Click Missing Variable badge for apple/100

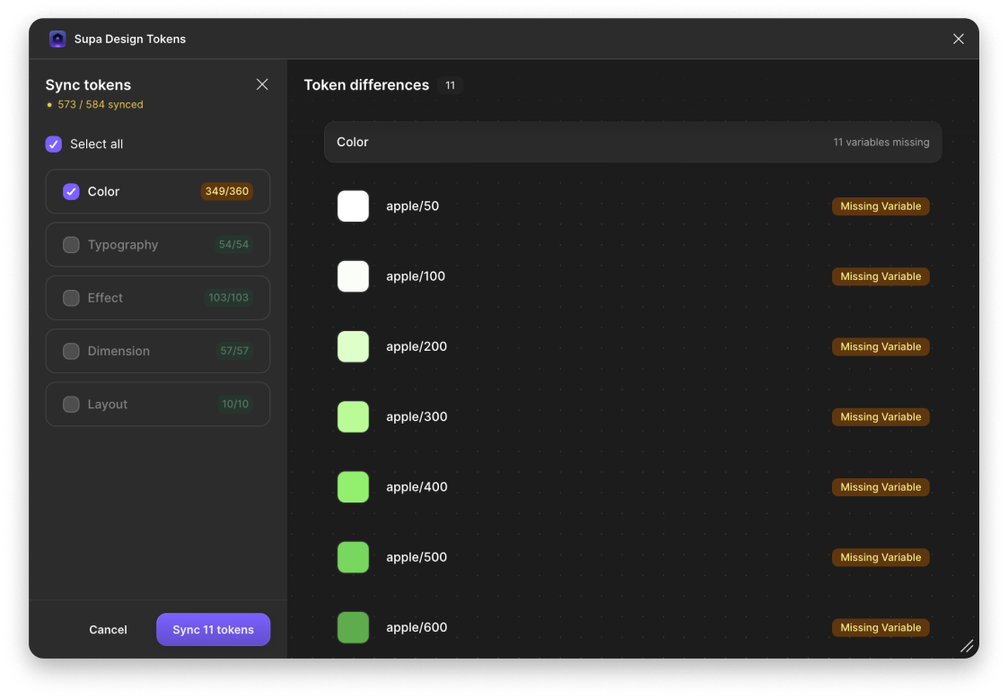point(880,276)
